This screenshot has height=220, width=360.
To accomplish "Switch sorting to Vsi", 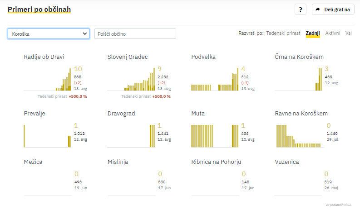I will [348, 33].
